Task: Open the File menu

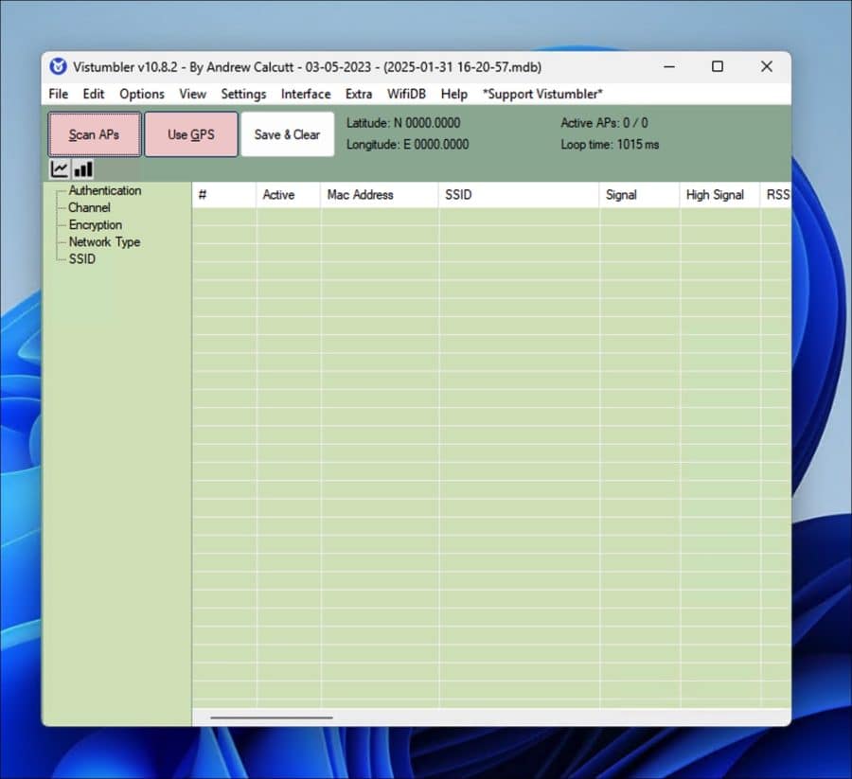Action: pyautogui.click(x=58, y=94)
